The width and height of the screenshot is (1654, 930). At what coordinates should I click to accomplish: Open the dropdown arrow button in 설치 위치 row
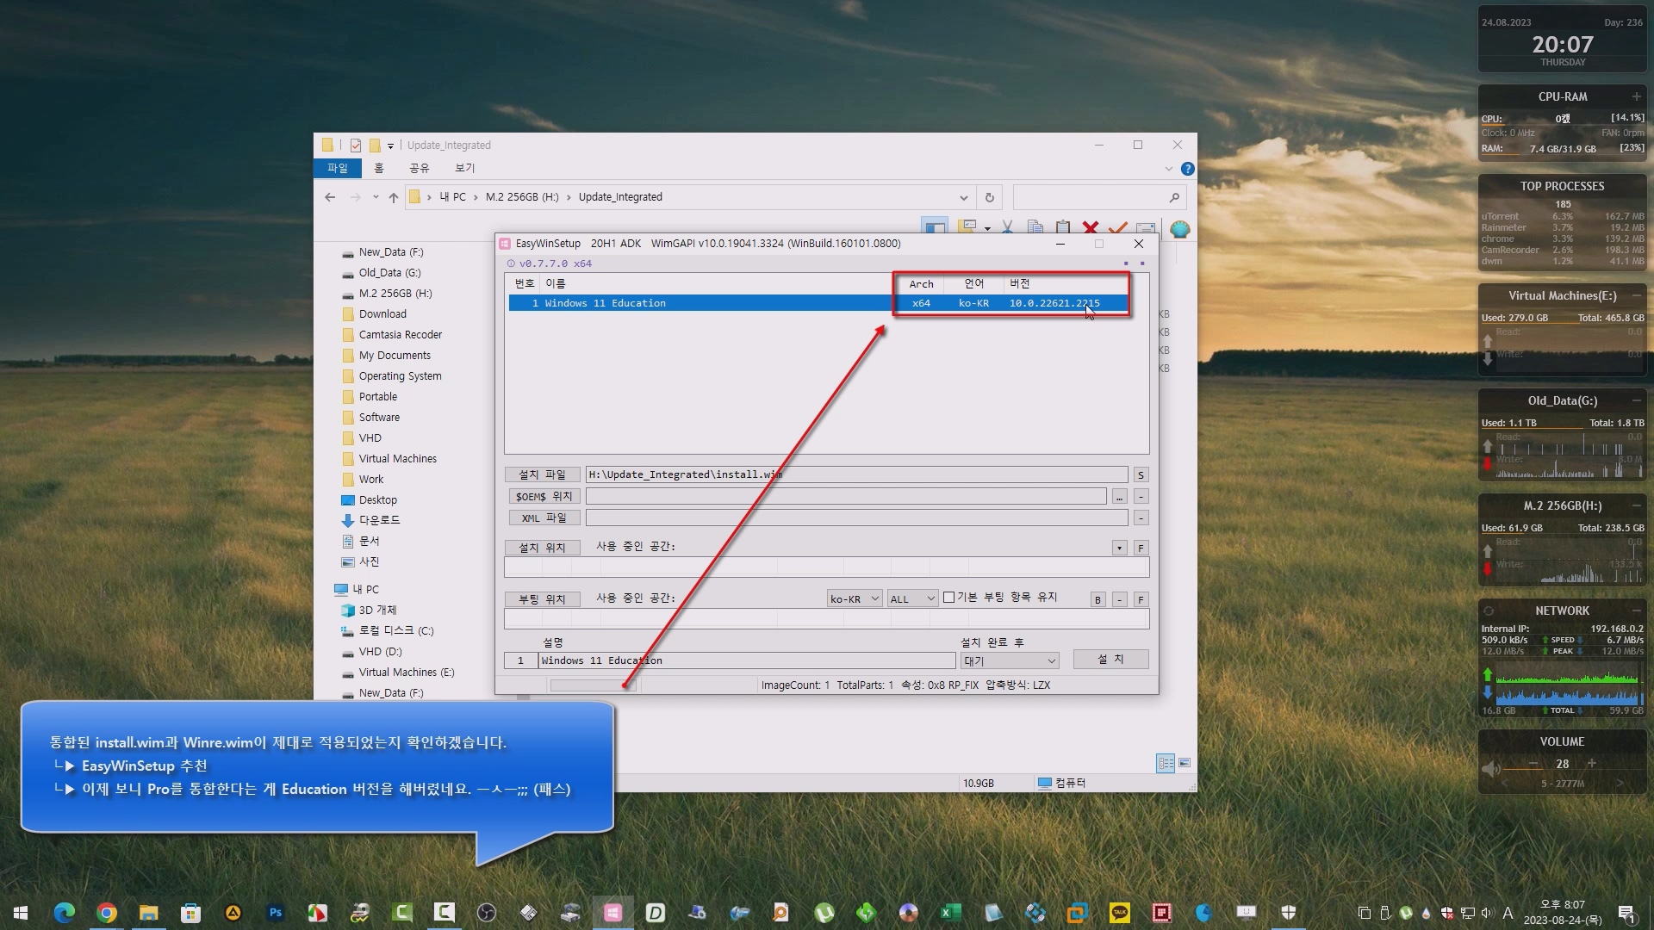click(x=1119, y=549)
